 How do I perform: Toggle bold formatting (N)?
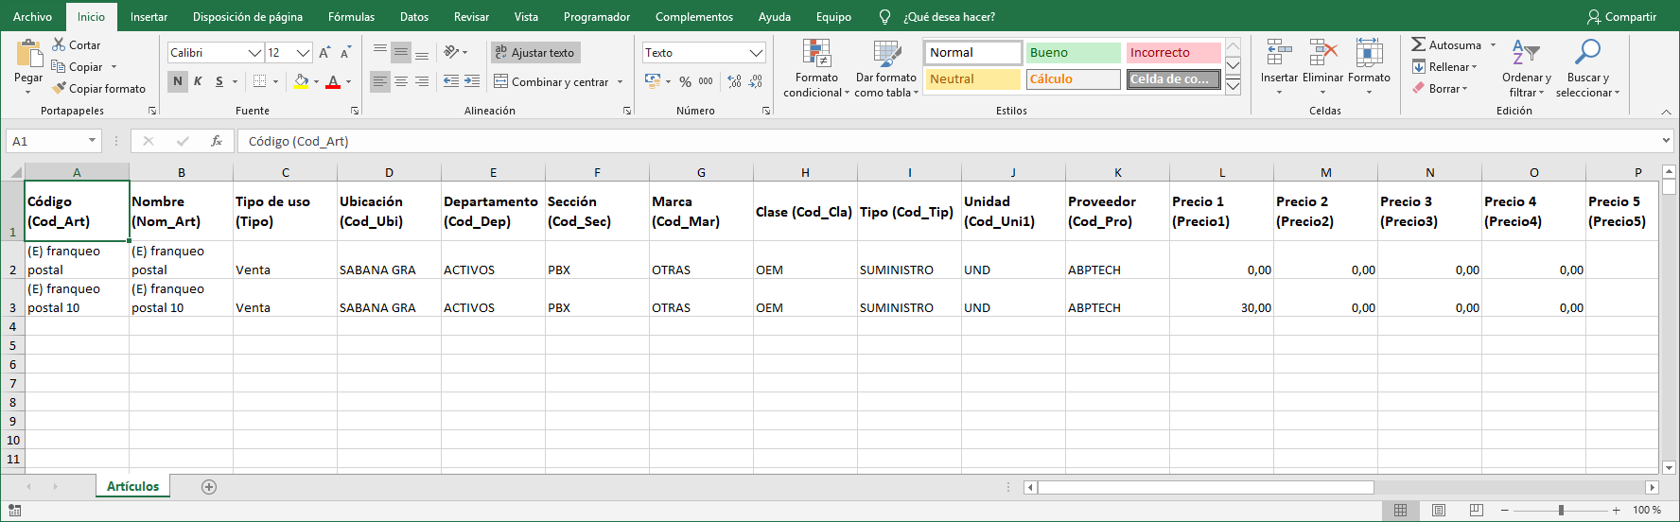coord(178,81)
